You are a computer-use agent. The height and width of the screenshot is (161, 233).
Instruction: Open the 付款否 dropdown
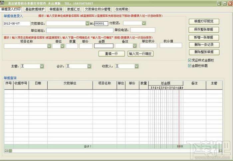click(x=144, y=23)
